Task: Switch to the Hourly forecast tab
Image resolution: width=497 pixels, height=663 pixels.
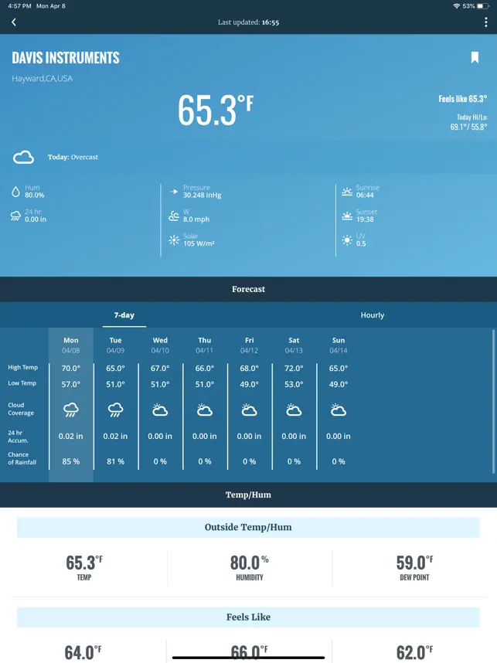Action: tap(373, 315)
